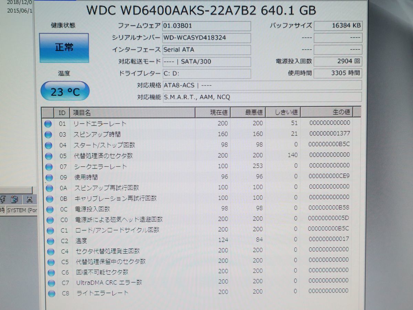
Task: Click status orb for ID 01 リードエラーレート
Action: pos(48,124)
